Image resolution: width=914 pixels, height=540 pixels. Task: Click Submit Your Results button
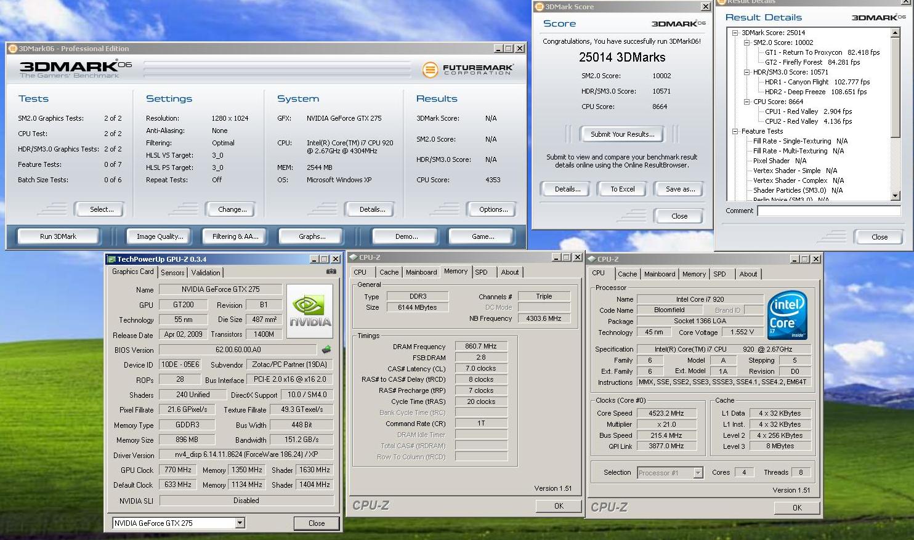click(x=622, y=134)
